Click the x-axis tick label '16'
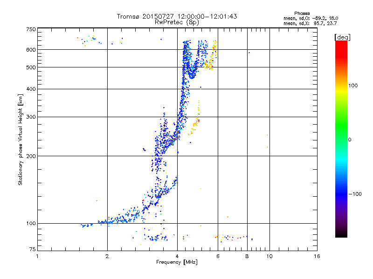This screenshot has height=279, width=373. [317, 256]
